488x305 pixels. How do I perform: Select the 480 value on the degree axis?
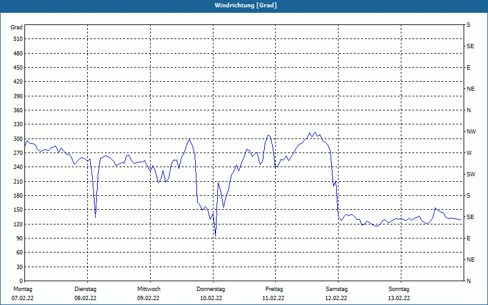pos(18,54)
